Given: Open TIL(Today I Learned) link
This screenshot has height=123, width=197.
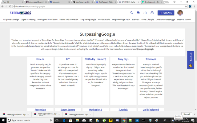Looking at the screenshot, I should point(95,59).
